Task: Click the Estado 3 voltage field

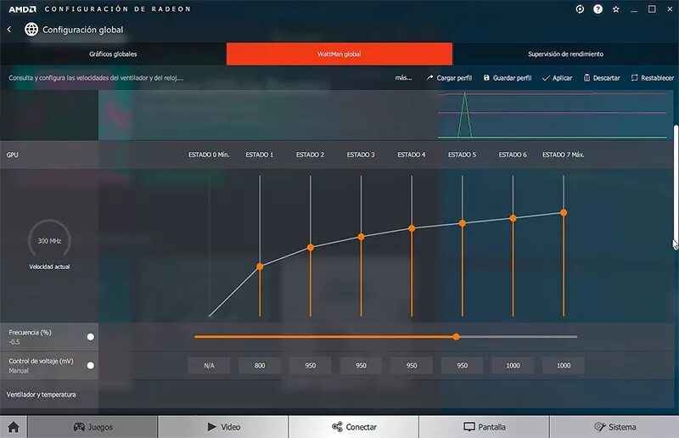Action: 361,366
